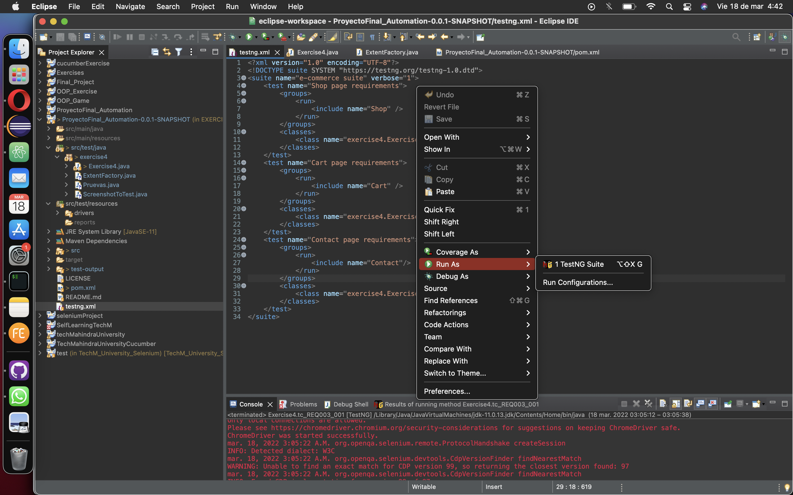Click Quick Fix in the context menu
The image size is (793, 495).
[476, 210]
